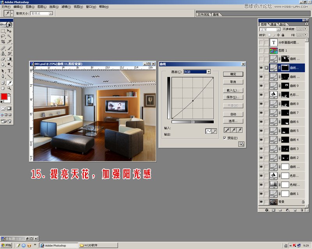Select the Gradient tool
312x249 pixels.
pyautogui.click(x=9, y=59)
